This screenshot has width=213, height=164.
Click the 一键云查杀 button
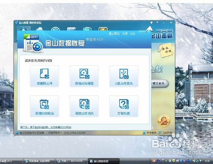(x=160, y=83)
